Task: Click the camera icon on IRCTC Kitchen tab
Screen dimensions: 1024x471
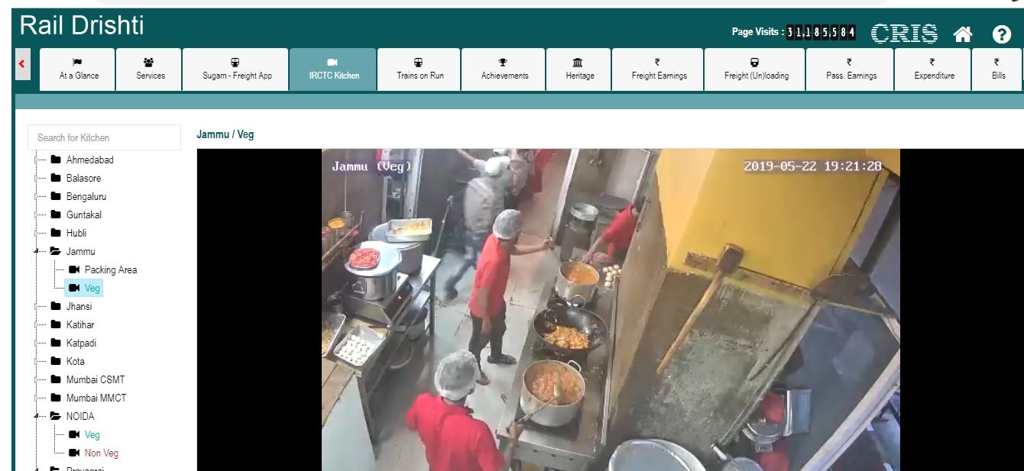Action: [332, 63]
